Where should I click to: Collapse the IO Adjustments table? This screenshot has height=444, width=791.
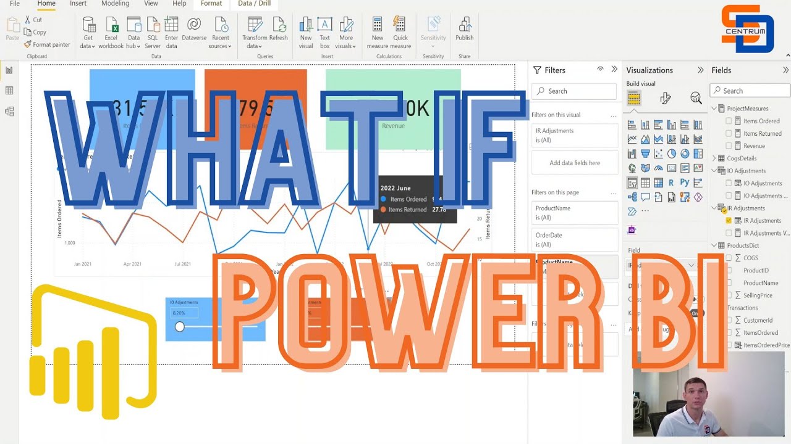pyautogui.click(x=714, y=171)
